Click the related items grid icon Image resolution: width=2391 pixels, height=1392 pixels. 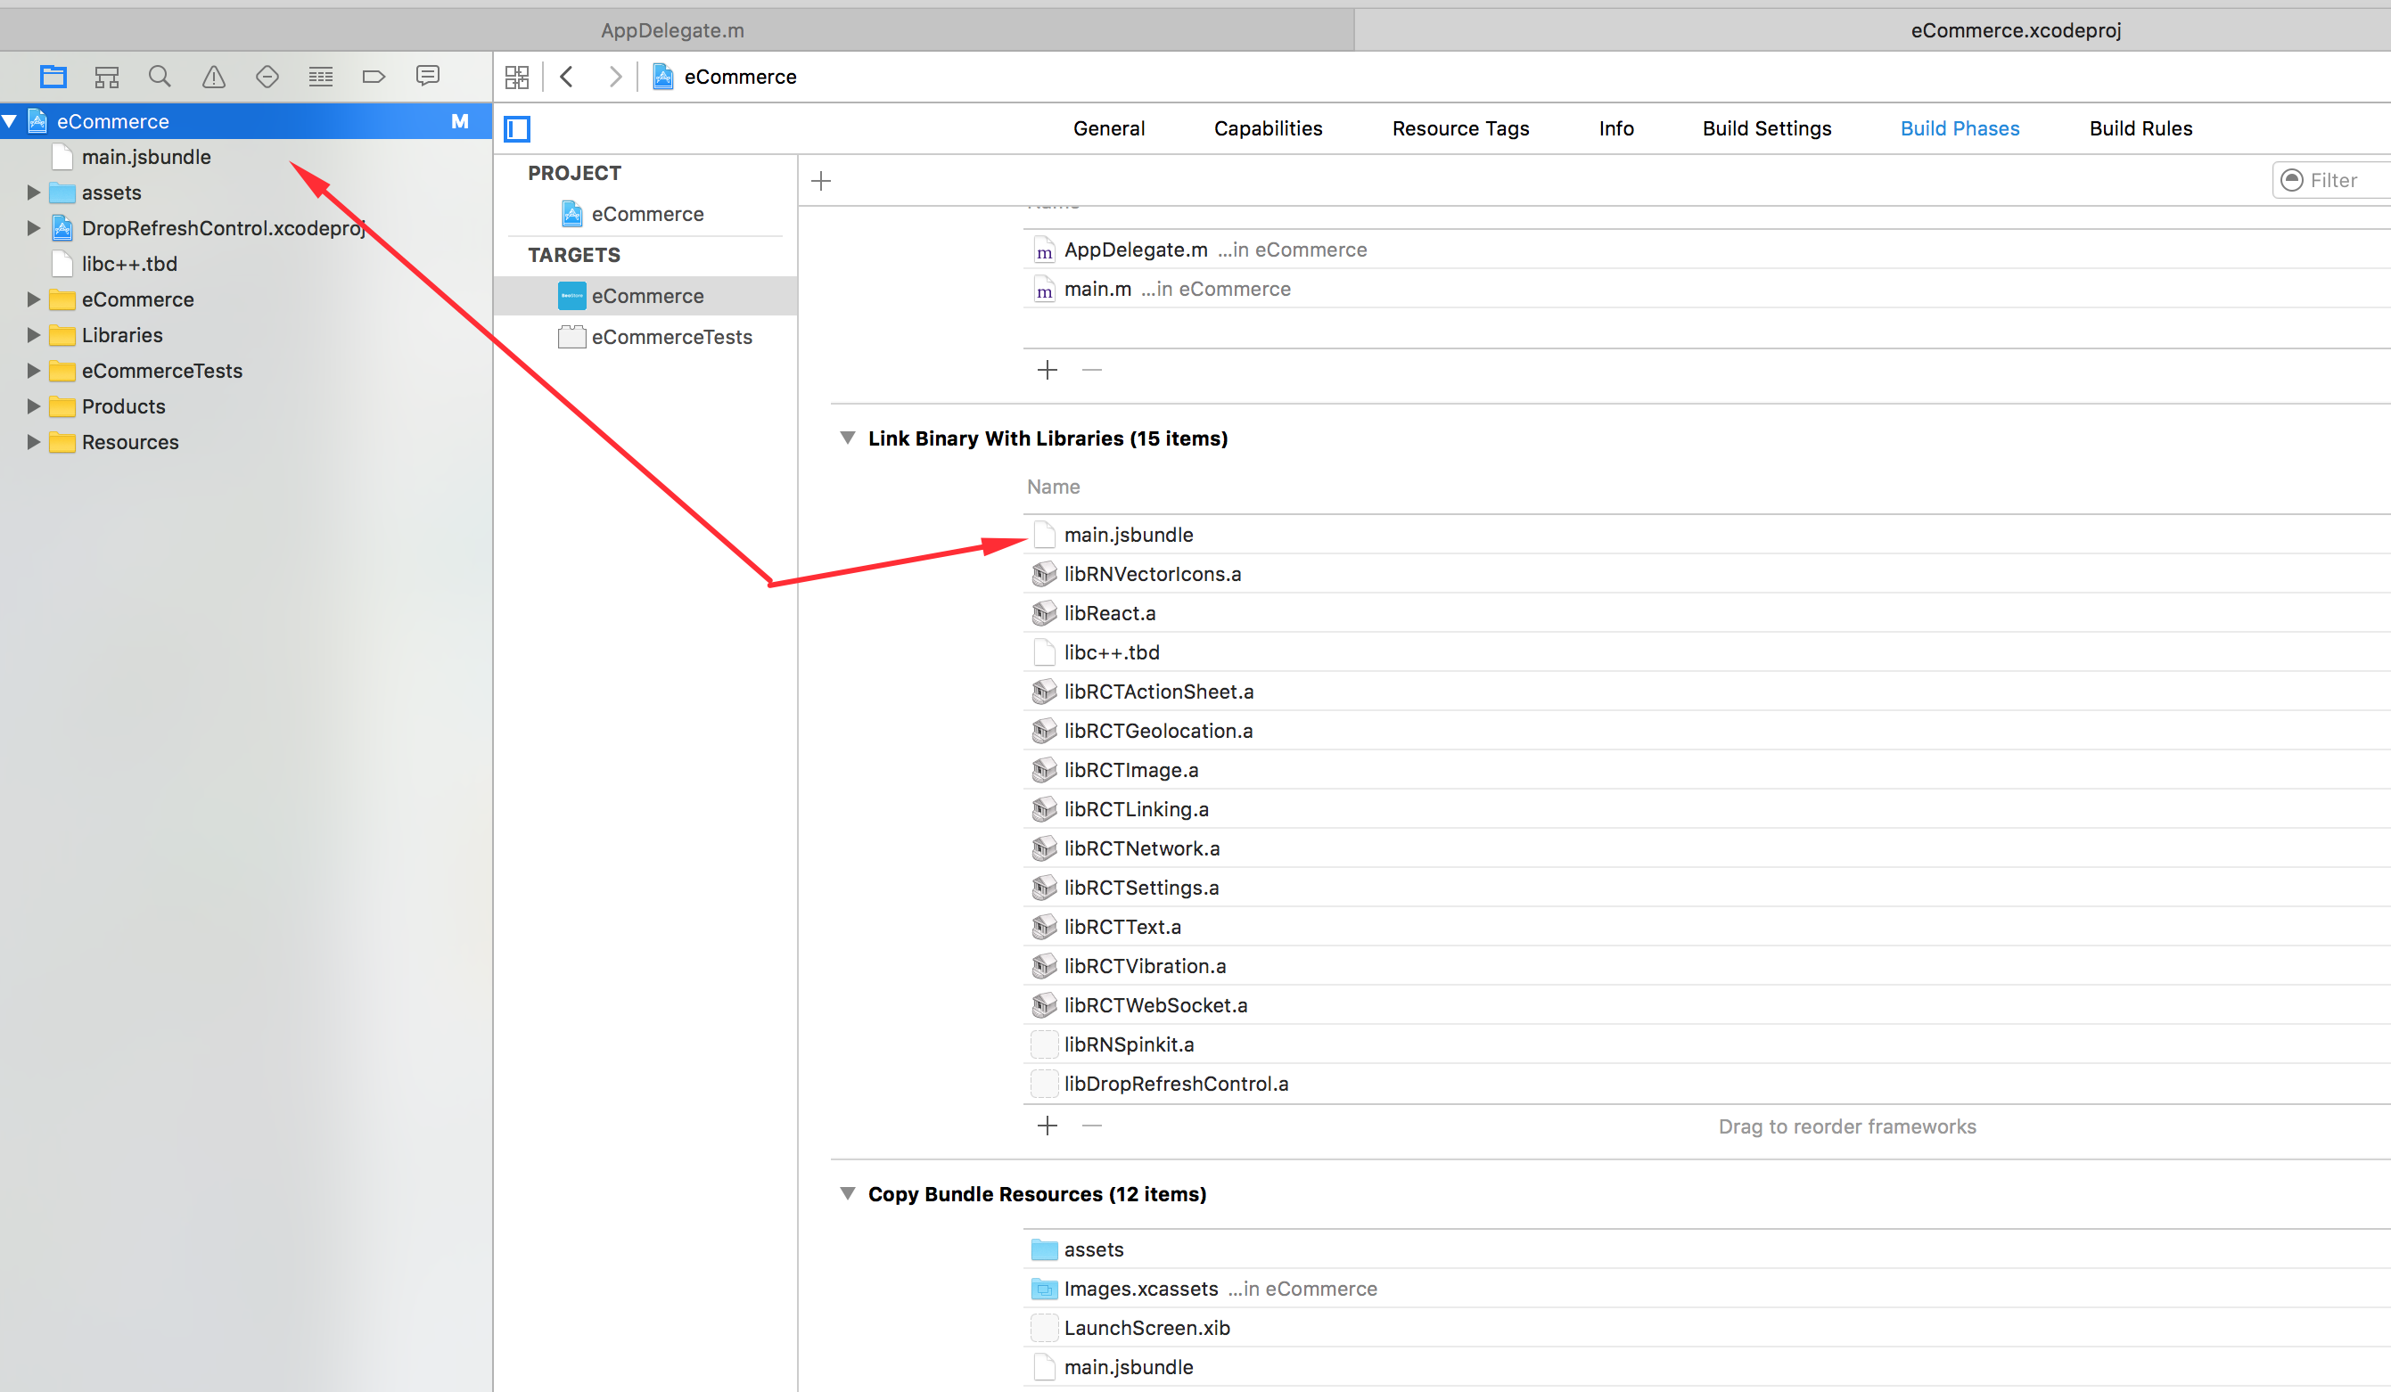click(x=517, y=77)
